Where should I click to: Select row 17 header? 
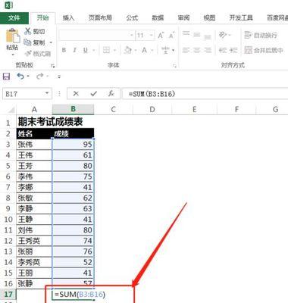[8, 294]
